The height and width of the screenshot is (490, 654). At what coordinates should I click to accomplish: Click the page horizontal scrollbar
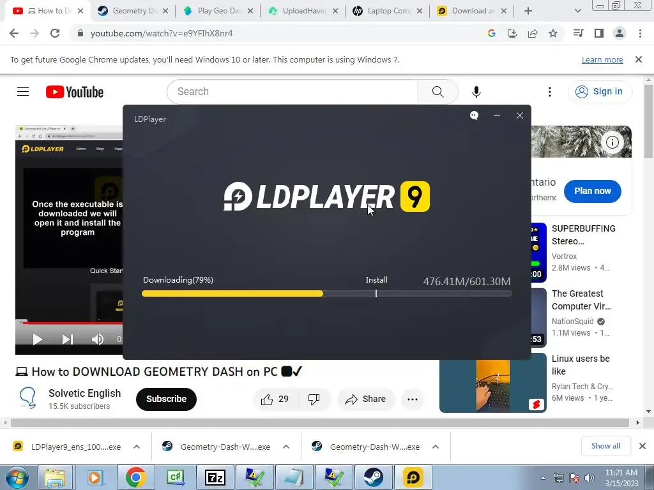click(320, 422)
